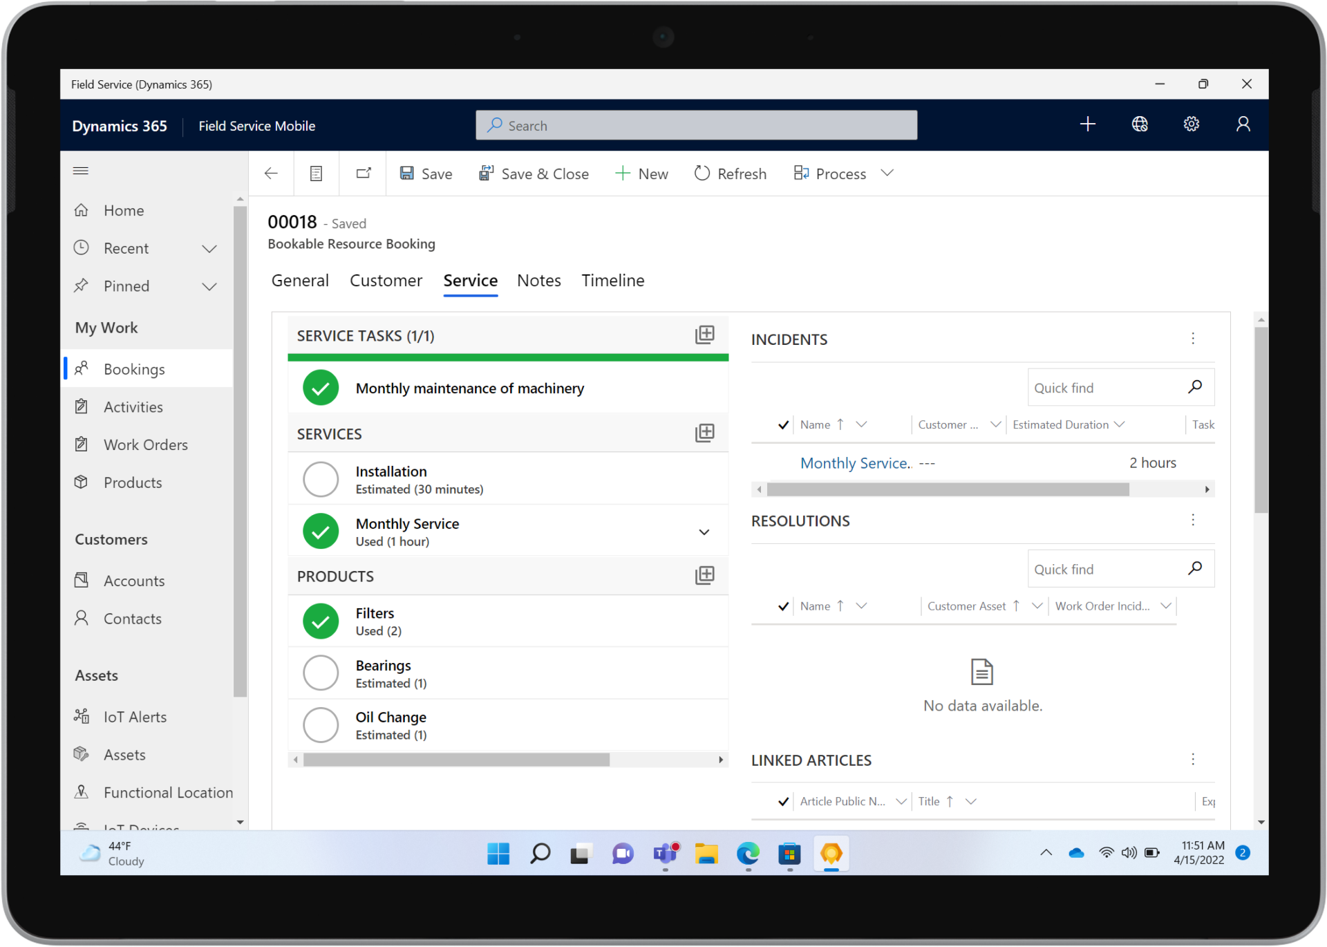The width and height of the screenshot is (1327, 947).
Task: Open the Timeline tab
Action: pos(612,281)
